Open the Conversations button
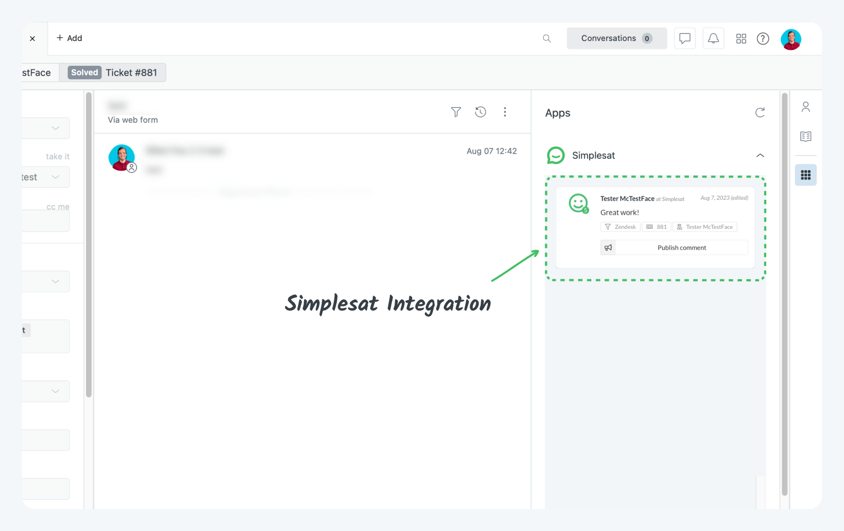The height and width of the screenshot is (531, 844). click(x=616, y=38)
